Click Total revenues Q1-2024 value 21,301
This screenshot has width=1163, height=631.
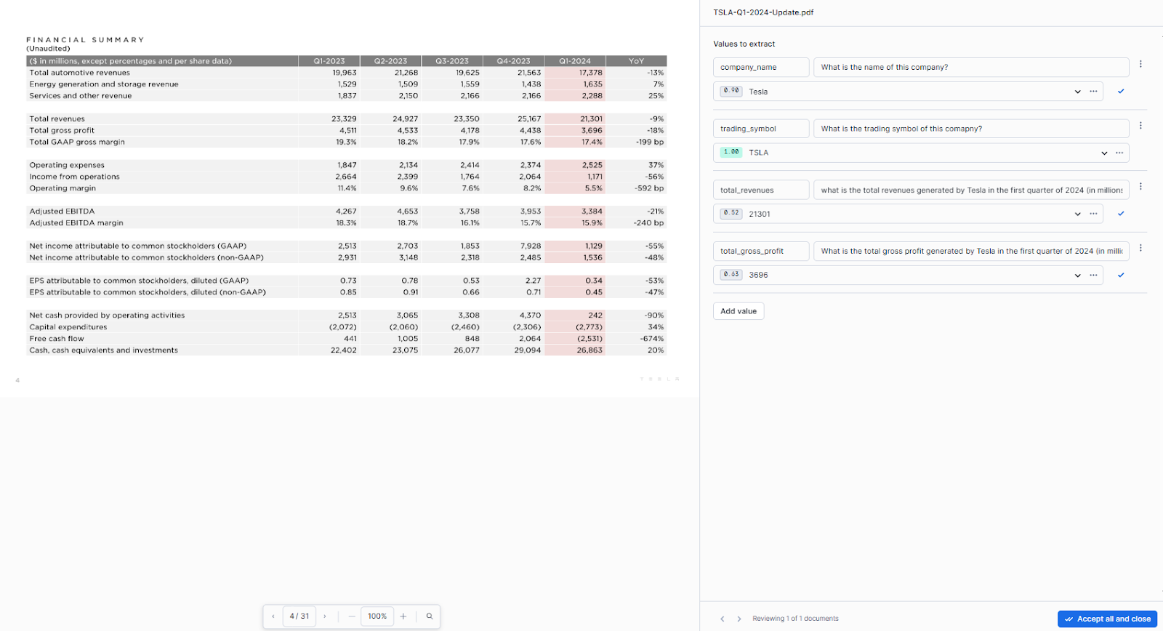[x=592, y=118]
